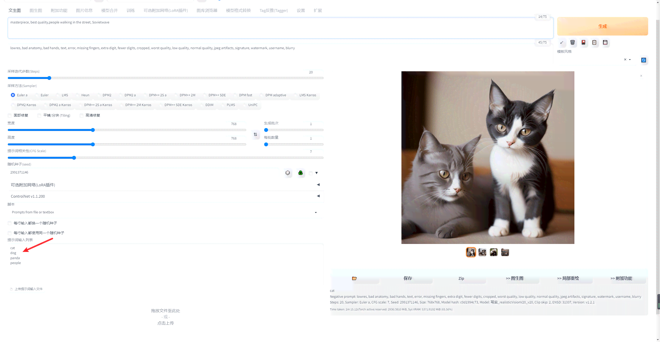Adjust the 宽度 width slider

127,130
